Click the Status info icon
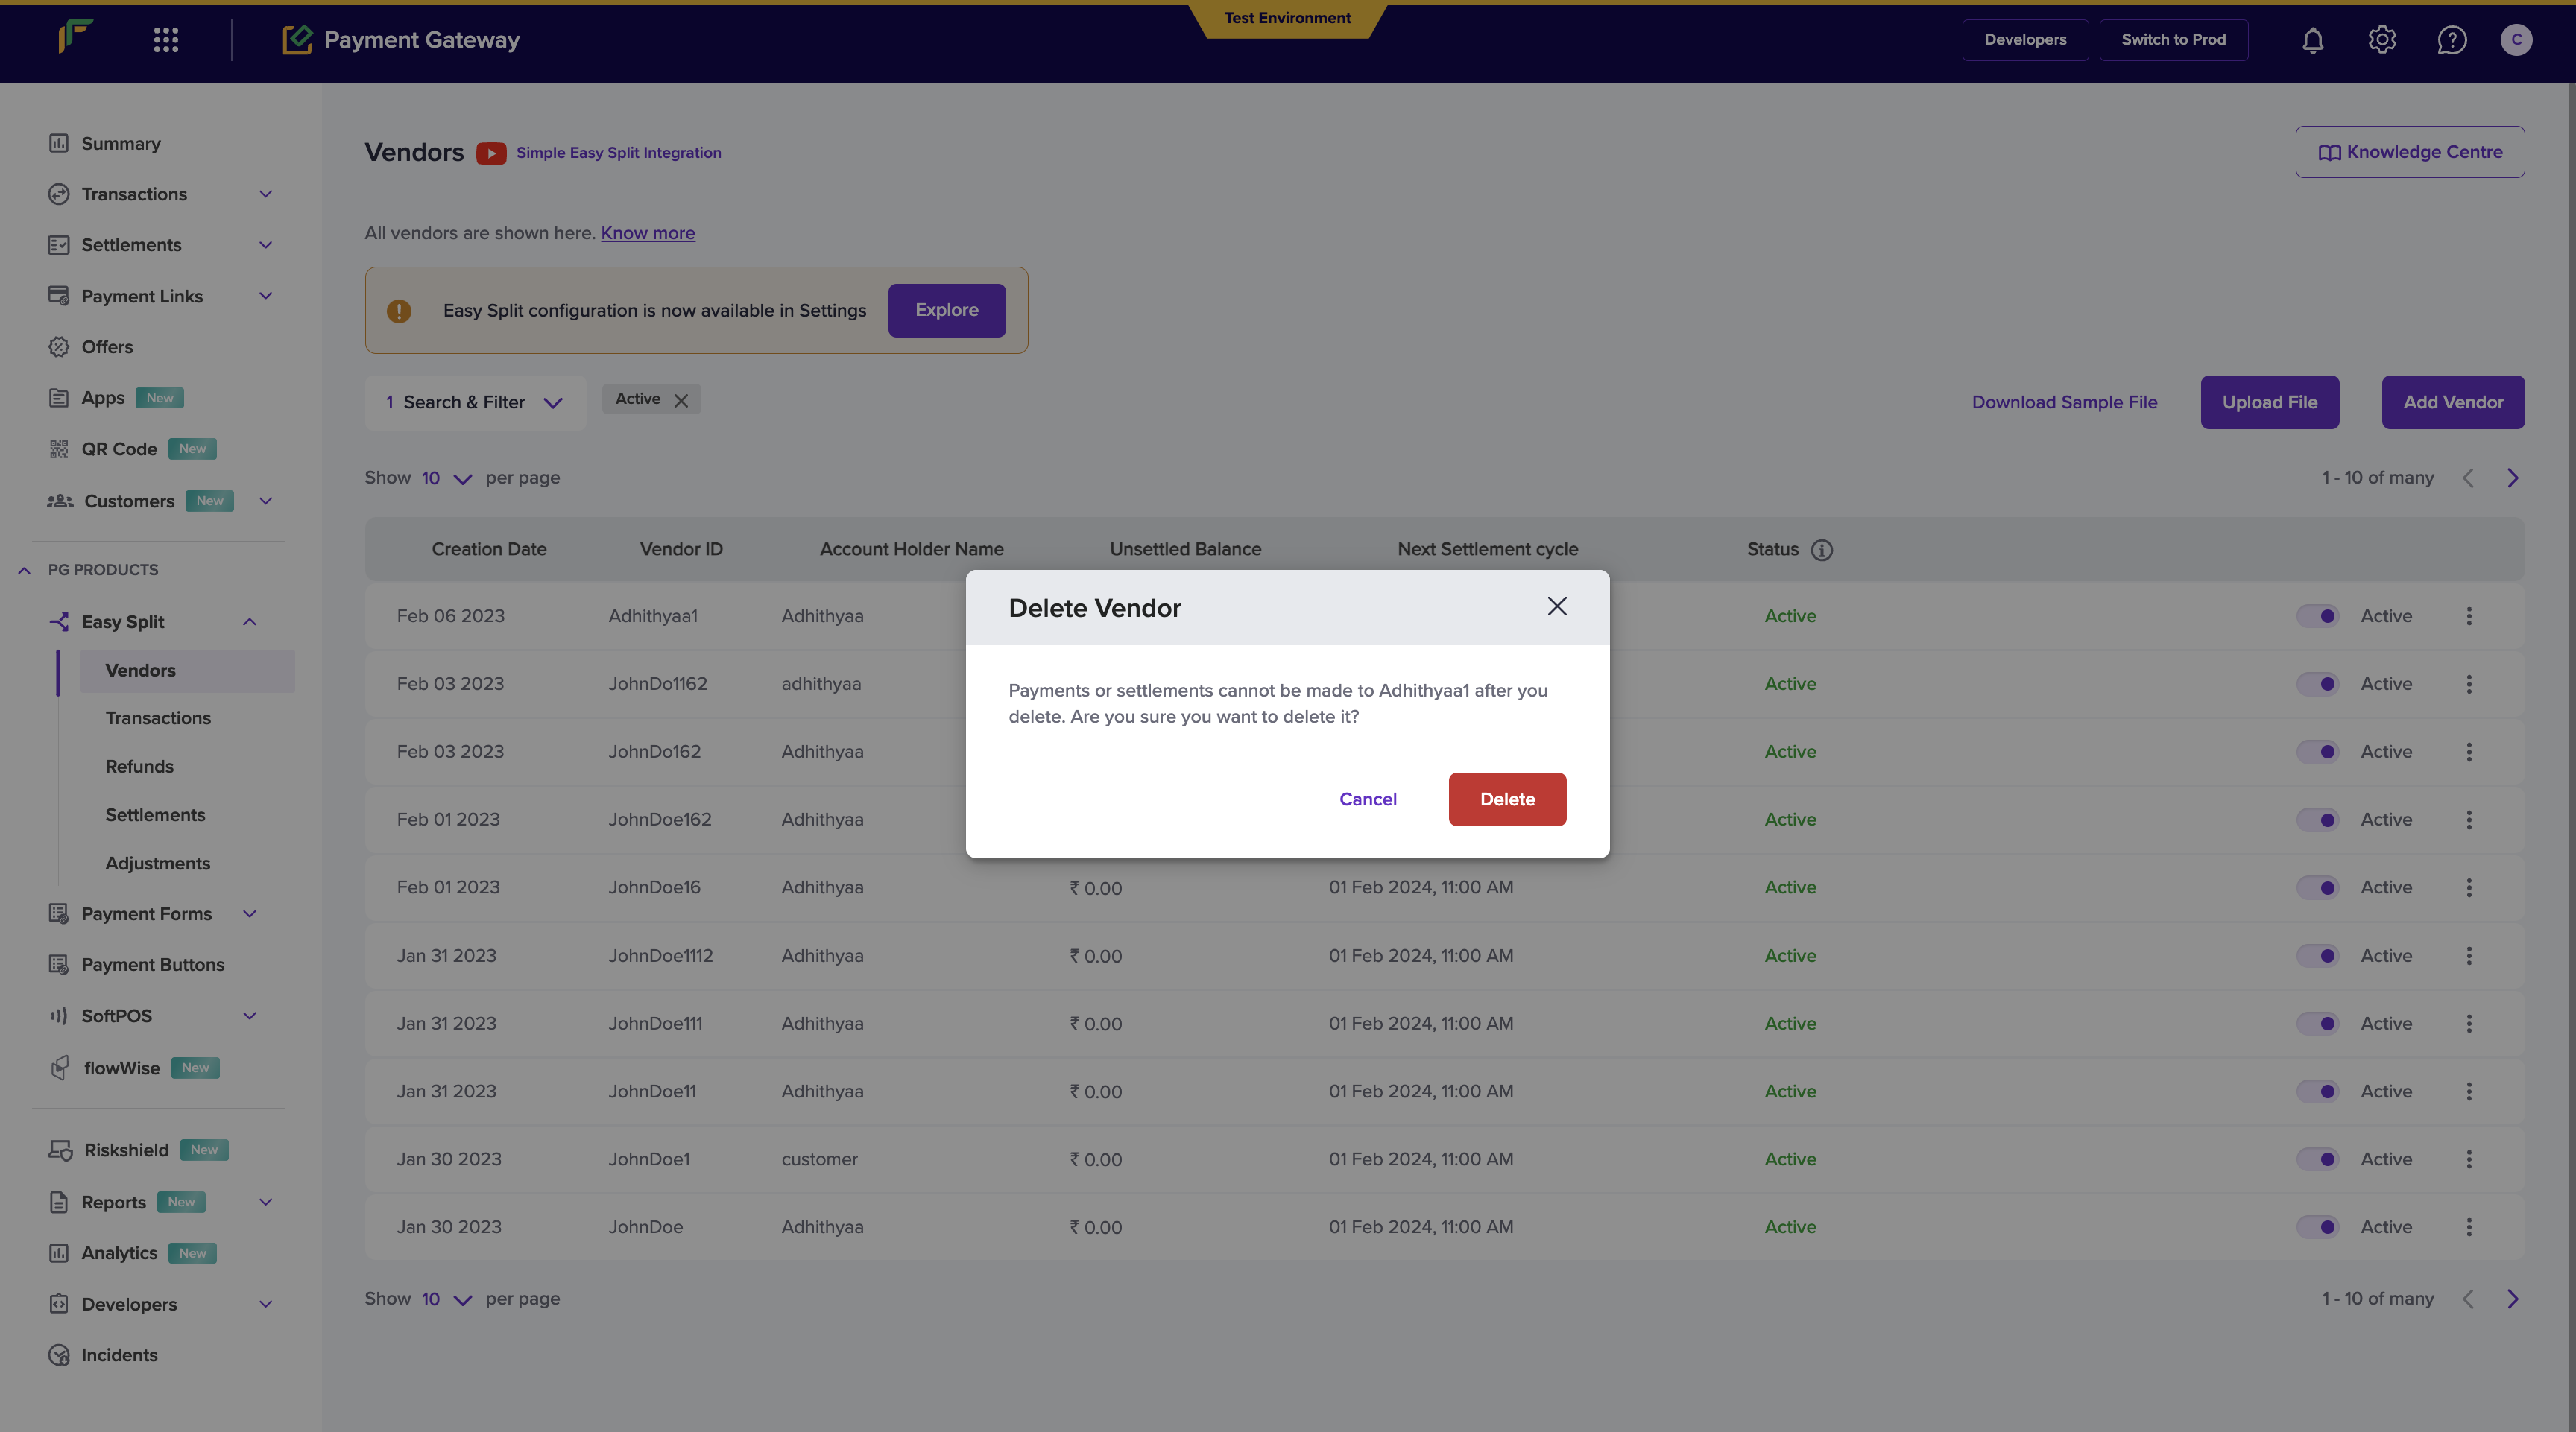This screenshot has height=1432, width=2576. point(1822,550)
